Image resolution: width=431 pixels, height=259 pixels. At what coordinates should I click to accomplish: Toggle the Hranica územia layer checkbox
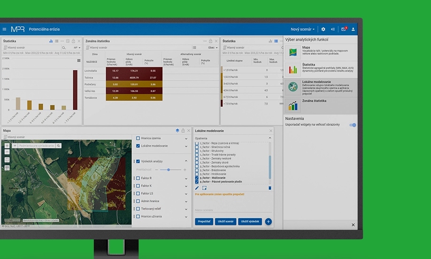[138, 138]
